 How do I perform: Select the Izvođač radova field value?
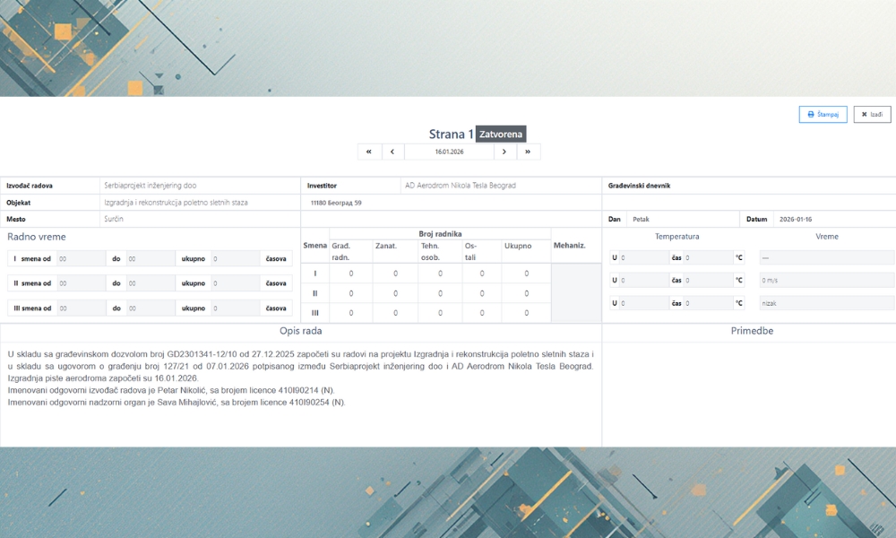(200, 186)
